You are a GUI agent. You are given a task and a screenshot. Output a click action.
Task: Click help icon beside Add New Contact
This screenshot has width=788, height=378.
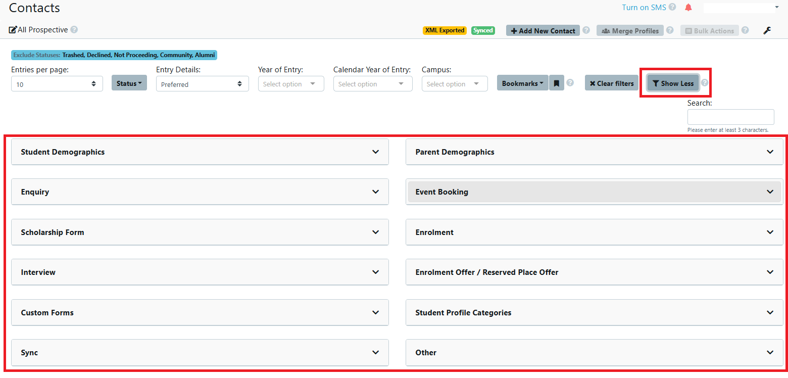586,30
